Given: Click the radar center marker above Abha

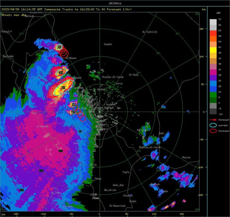Looking at the screenshot, I should tap(100, 112).
